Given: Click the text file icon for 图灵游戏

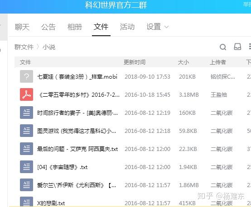Looking at the screenshot, I should (x=26, y=131).
